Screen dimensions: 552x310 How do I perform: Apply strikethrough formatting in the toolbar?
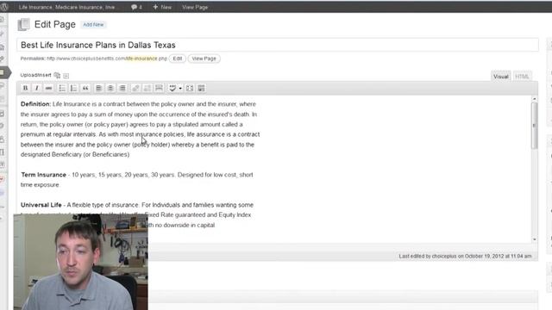48,88
